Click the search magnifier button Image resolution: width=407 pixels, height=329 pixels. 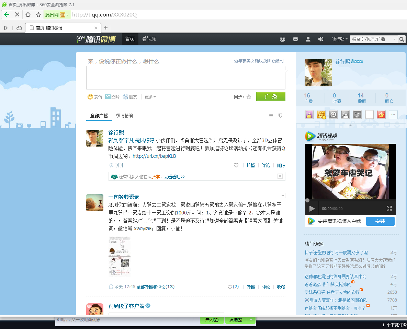[x=402, y=39]
